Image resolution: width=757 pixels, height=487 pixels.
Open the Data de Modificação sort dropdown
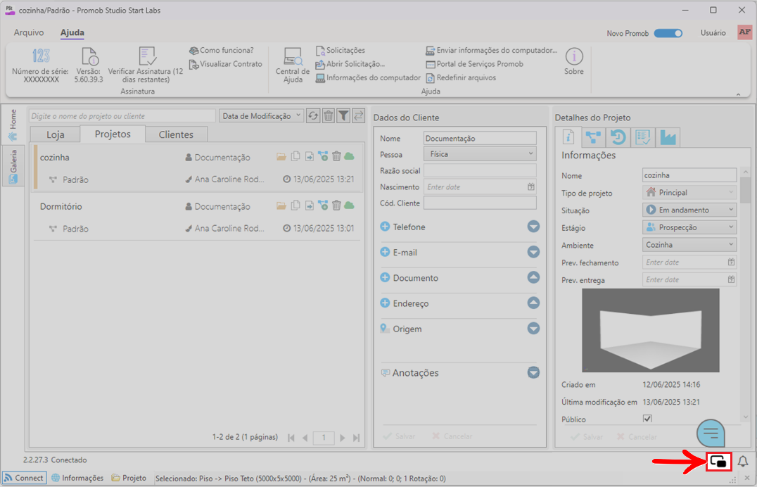pyautogui.click(x=261, y=116)
